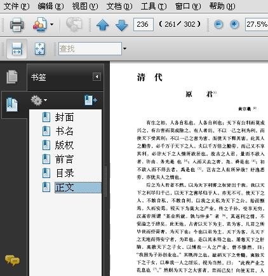Viewport: 268px width, 276px height.
Task: Open the collaborate/share people icon
Action: tap(40, 24)
